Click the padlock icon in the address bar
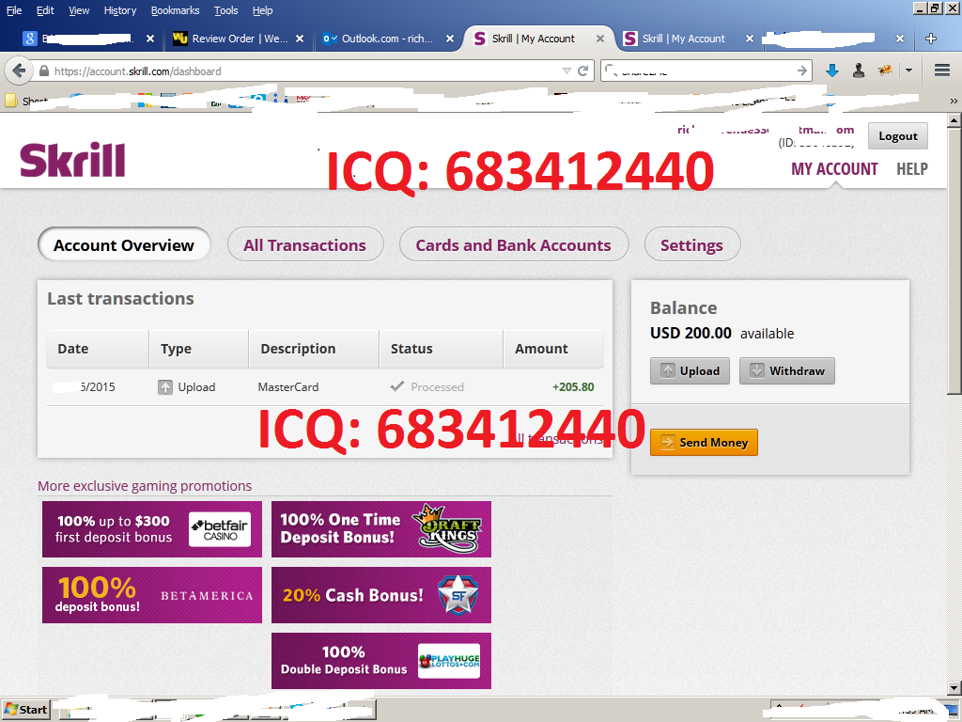The height and width of the screenshot is (722, 962). (x=44, y=71)
